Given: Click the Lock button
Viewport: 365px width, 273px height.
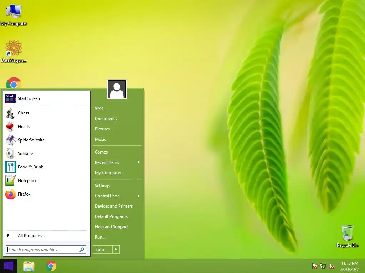Looking at the screenshot, I should pos(102,250).
